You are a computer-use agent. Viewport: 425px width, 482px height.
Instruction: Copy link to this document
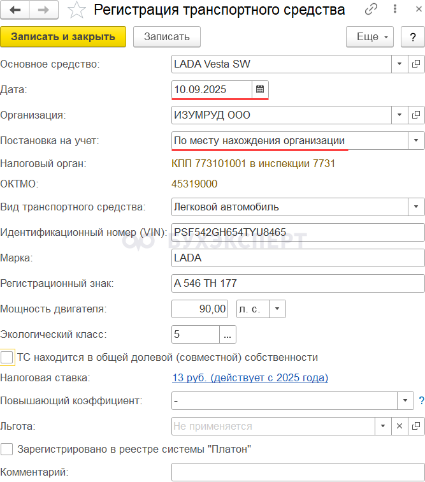pos(370,10)
